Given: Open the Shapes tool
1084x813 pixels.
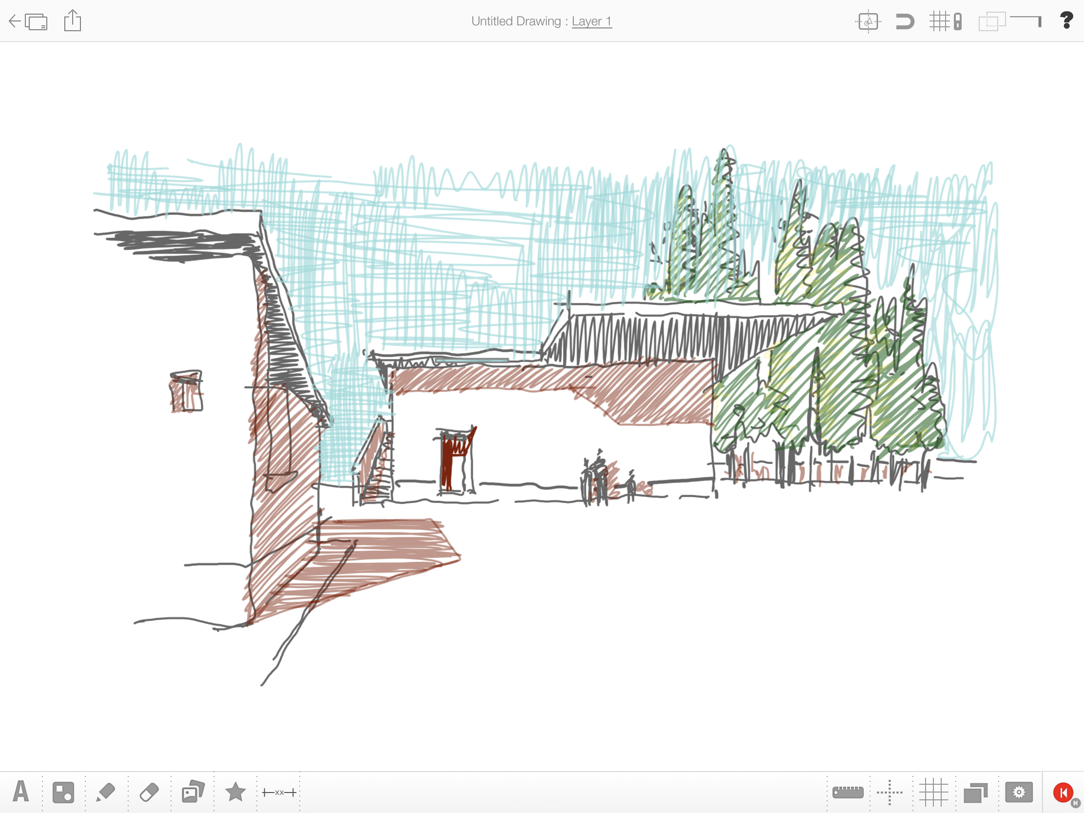Looking at the screenshot, I should point(63,792).
